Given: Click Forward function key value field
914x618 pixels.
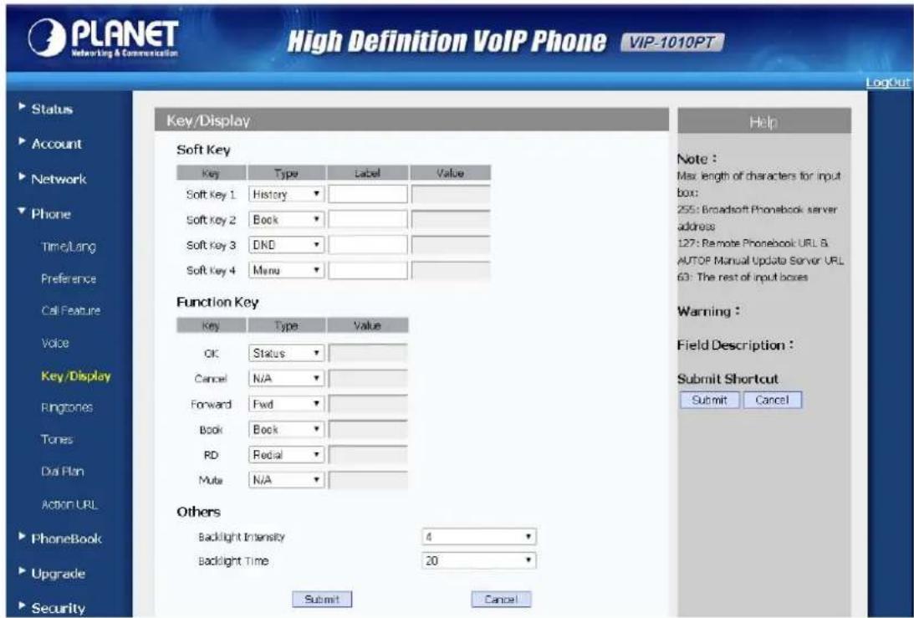Looking at the screenshot, I should coord(368,404).
